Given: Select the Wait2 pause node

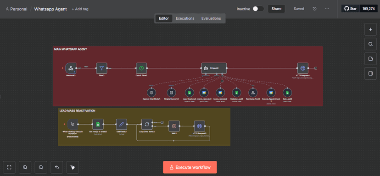Looking at the screenshot, I should [x=174, y=126].
